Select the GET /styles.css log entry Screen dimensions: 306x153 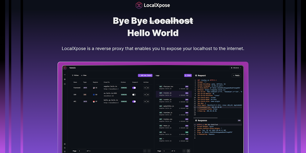coord(174,120)
